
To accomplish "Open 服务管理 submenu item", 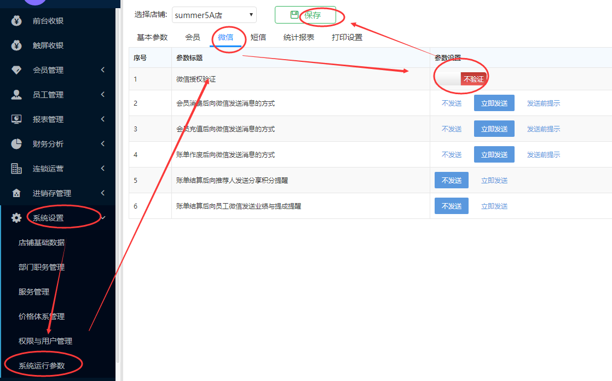I will pos(34,292).
